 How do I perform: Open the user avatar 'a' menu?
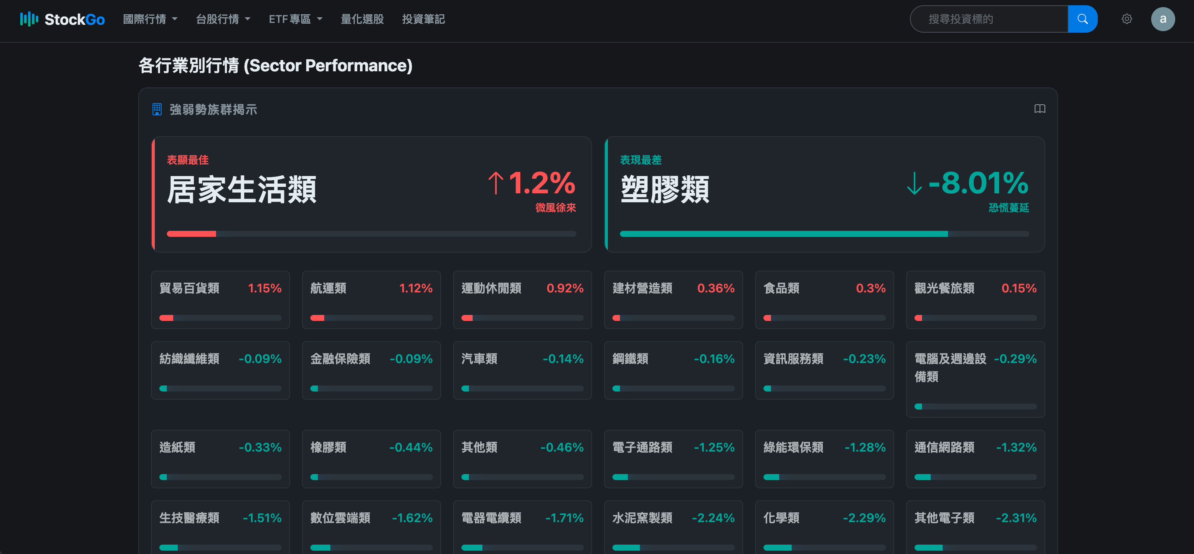point(1162,19)
